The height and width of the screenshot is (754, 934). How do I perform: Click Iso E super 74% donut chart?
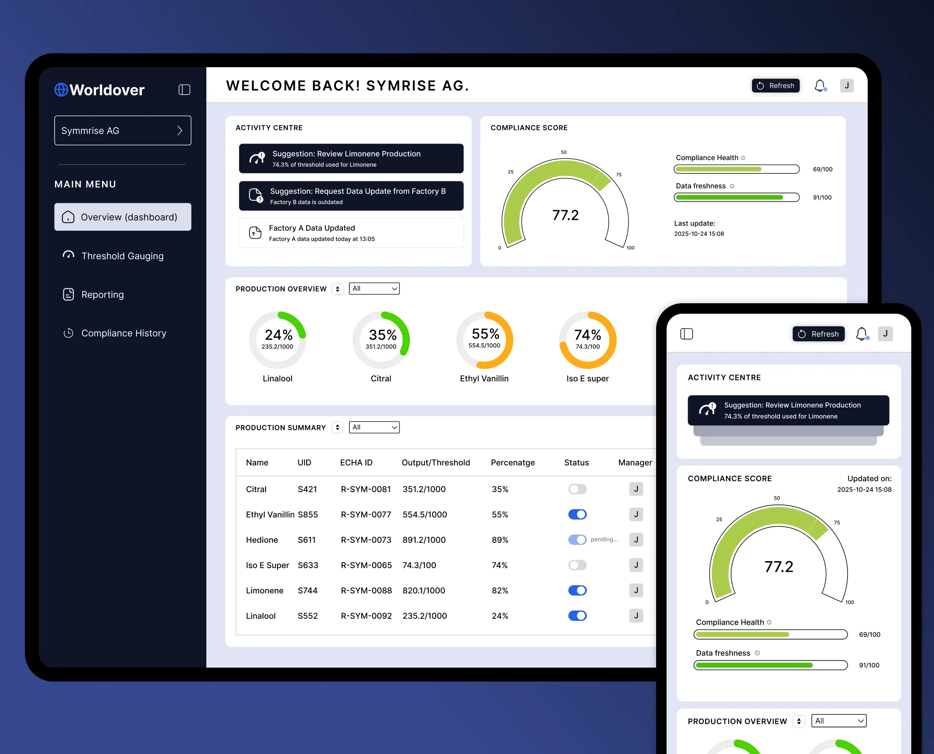pyautogui.click(x=588, y=340)
